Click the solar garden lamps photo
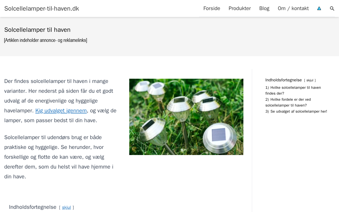Viewport: 339px width, 212px height. tap(186, 117)
